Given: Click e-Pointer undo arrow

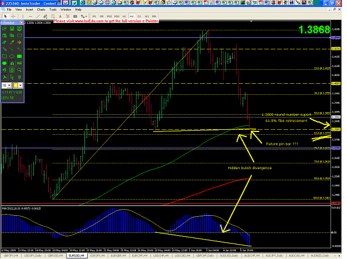Looking at the screenshot, I should [4, 70].
